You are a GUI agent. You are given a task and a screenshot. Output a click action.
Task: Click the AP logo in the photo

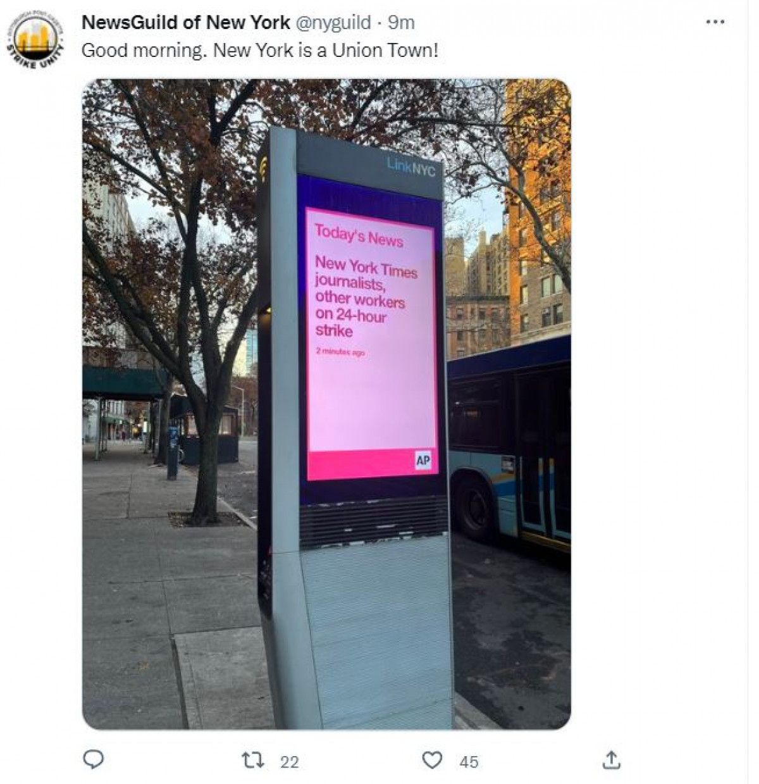pos(423,461)
